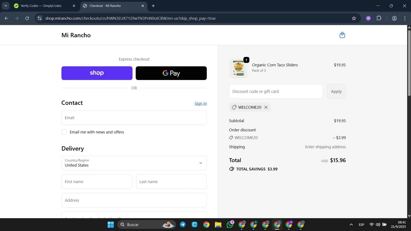The width and height of the screenshot is (411, 231).
Task: Click the TOTAL SAVINGS $3.99 text
Action: 257,169
